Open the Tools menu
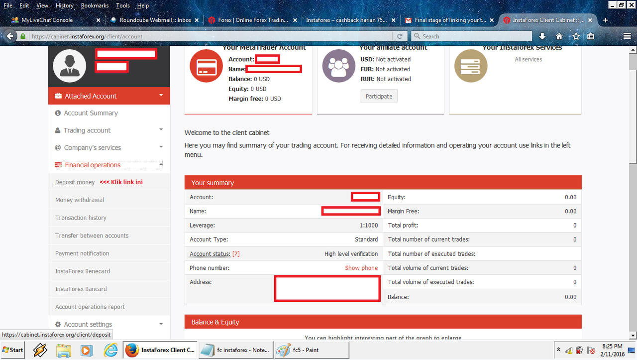This screenshot has height=360, width=637. click(122, 5)
